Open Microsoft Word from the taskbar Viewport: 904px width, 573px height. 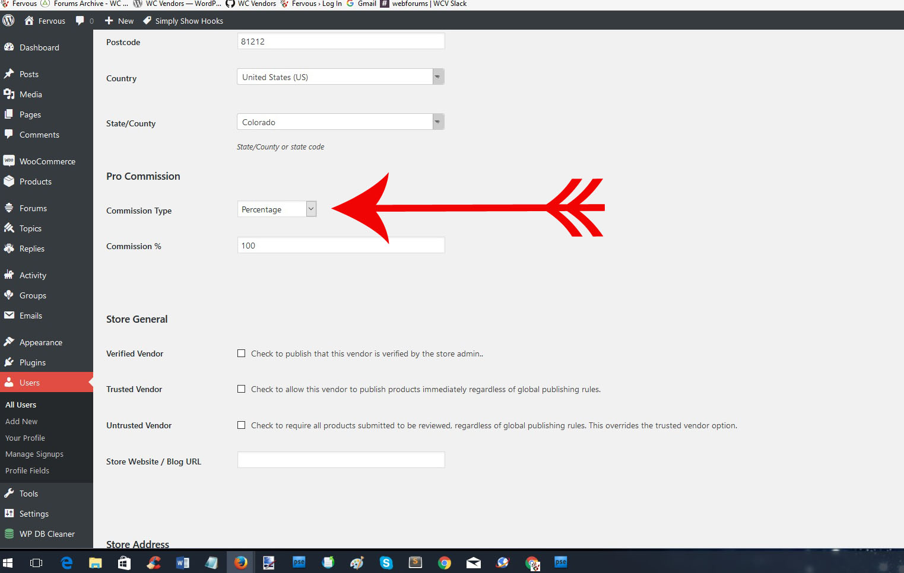point(183,562)
